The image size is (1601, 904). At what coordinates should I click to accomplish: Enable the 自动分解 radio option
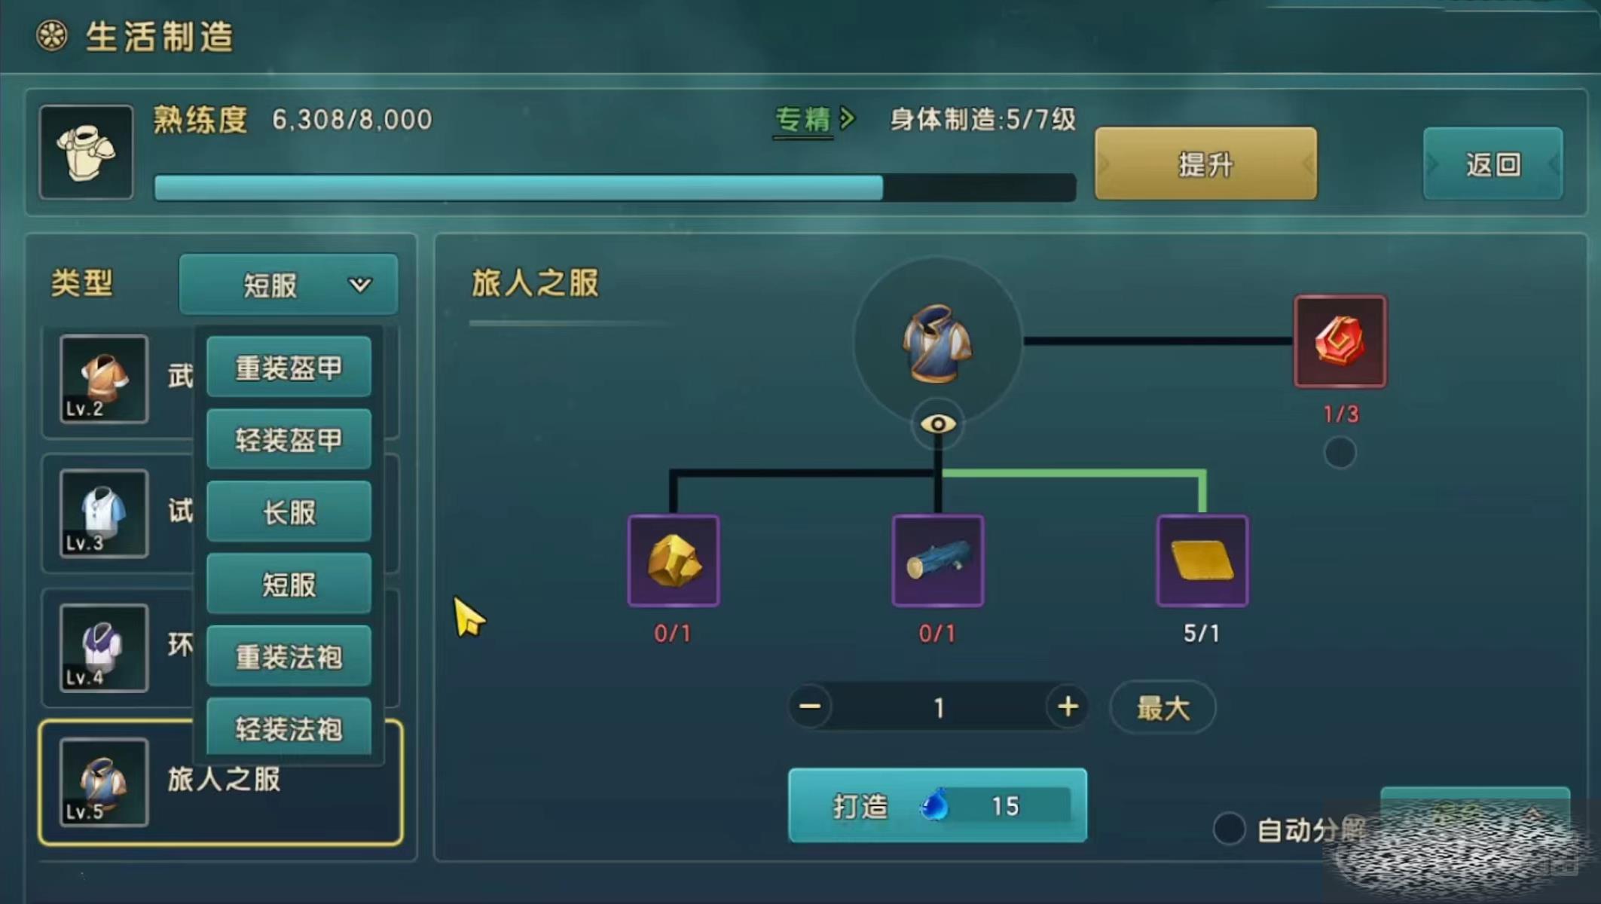(1230, 829)
